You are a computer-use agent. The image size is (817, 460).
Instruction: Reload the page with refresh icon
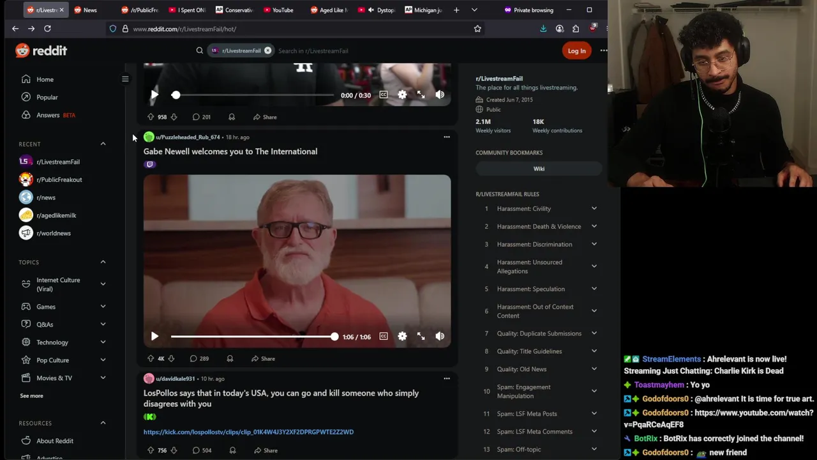[47, 29]
